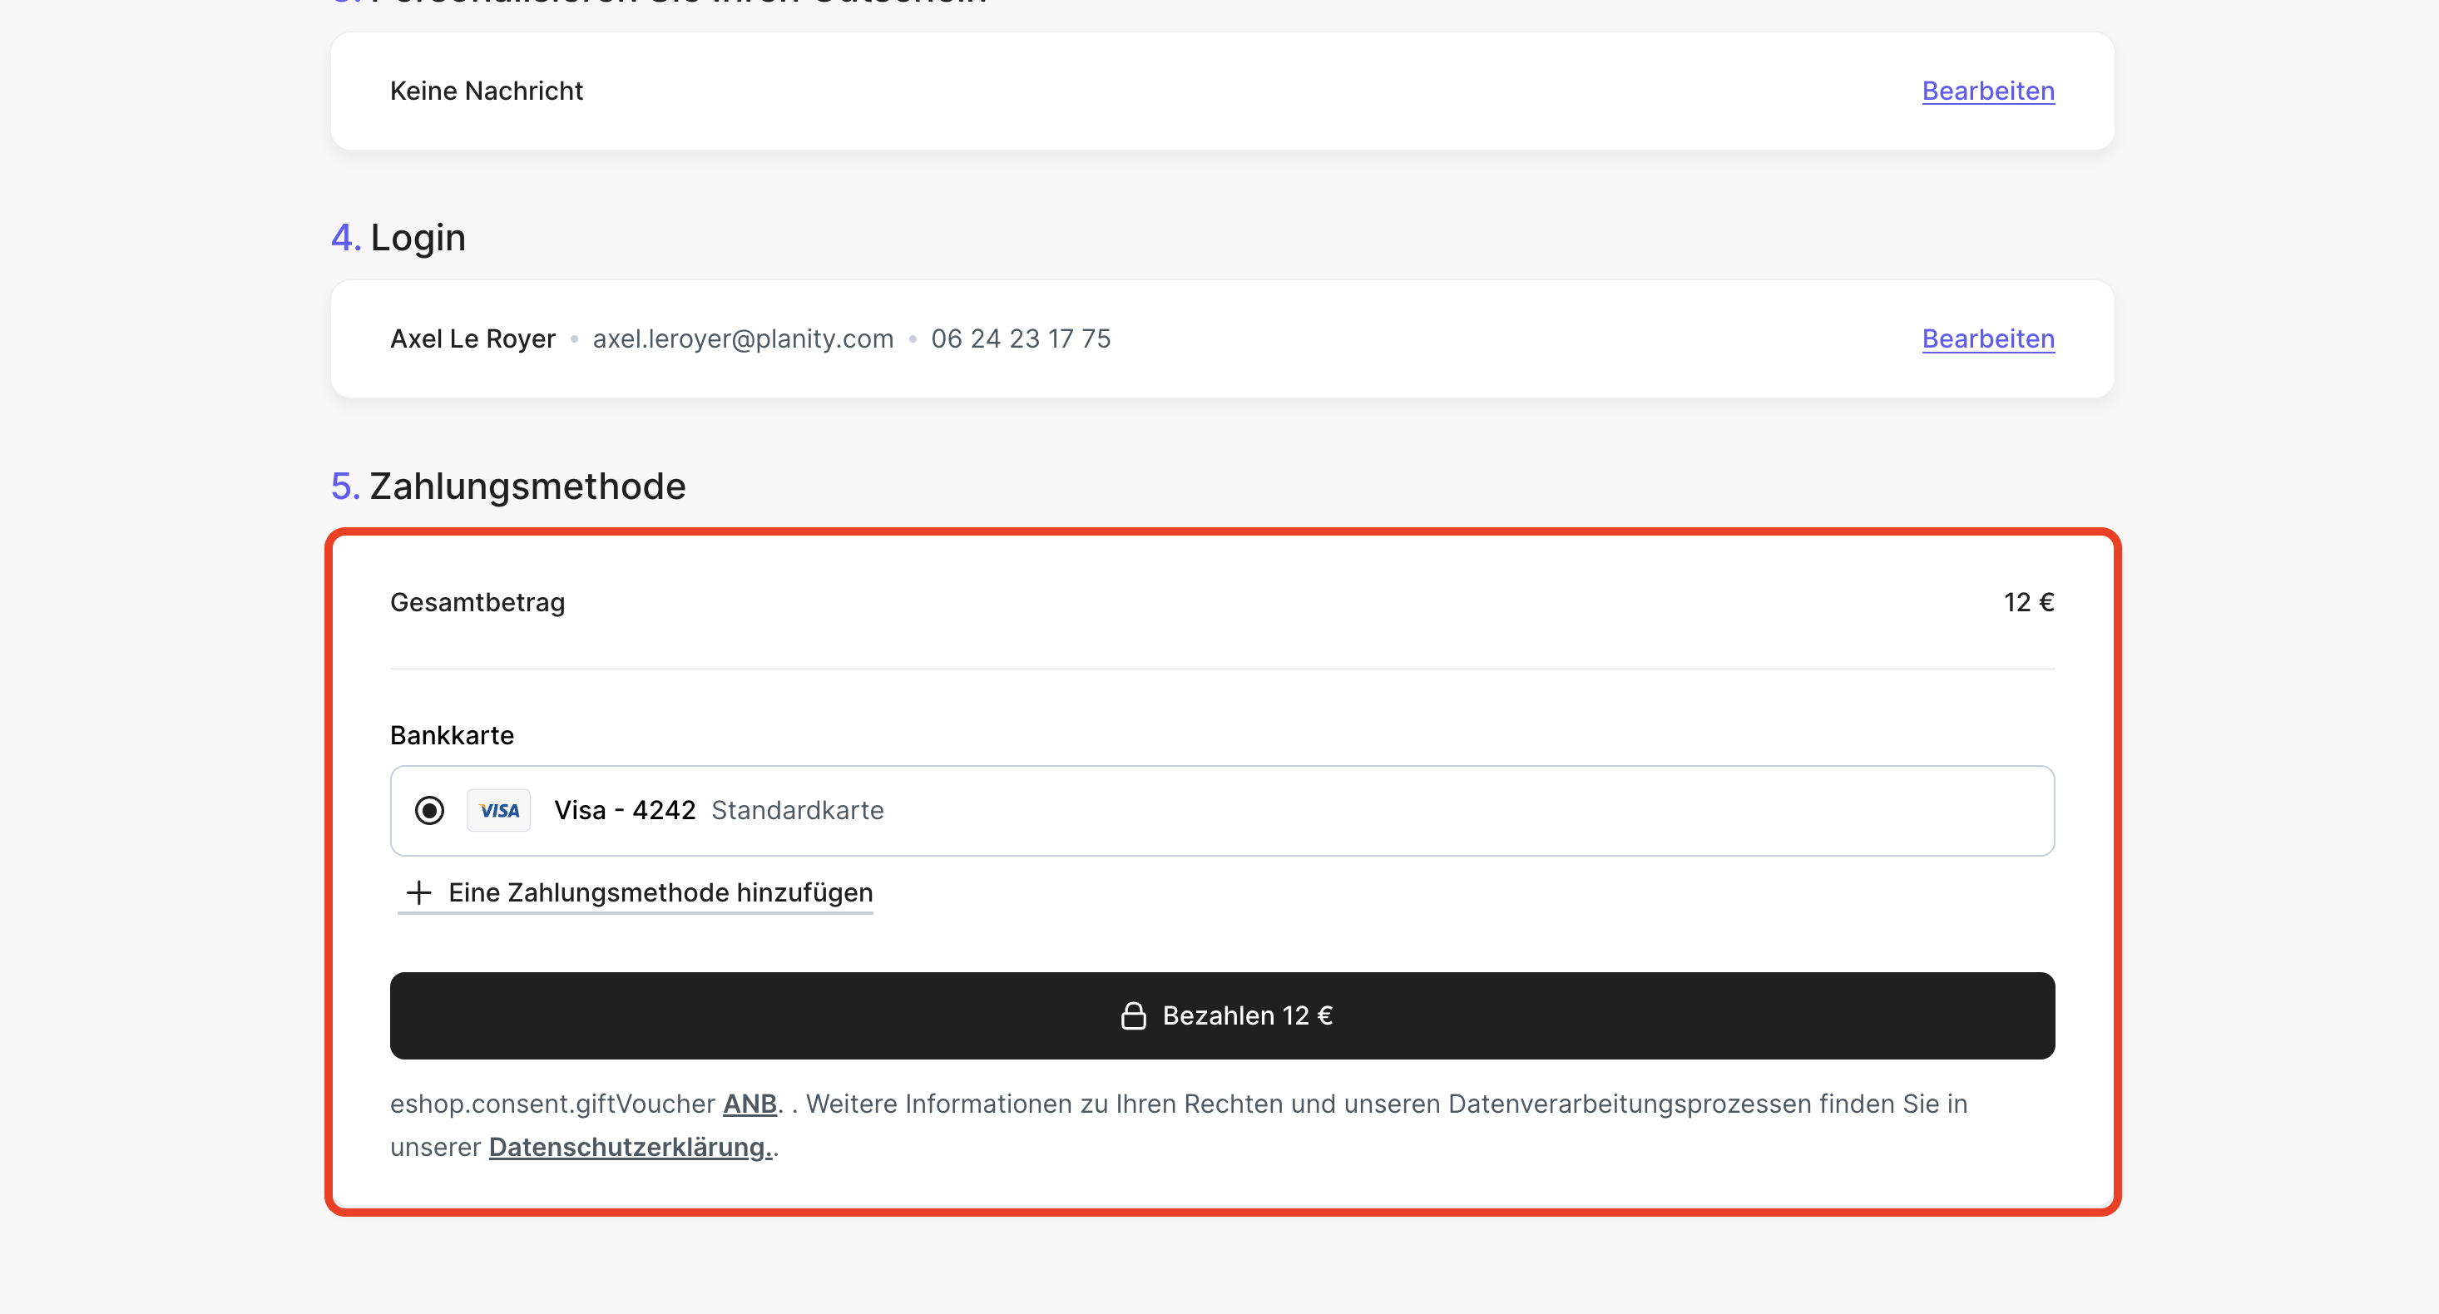Click the Visa - 4242 card label
This screenshot has width=2439, height=1314.
[x=624, y=810]
